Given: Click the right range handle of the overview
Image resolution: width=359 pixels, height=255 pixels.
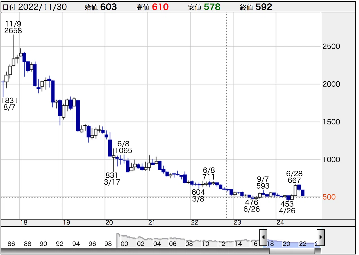Looking at the screenshot, I should 321,237.
